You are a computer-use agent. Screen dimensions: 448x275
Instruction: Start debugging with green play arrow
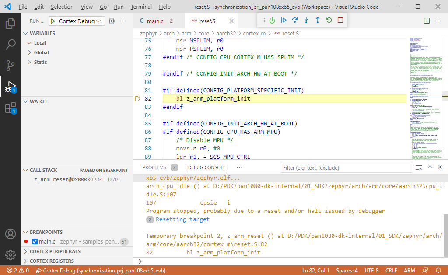[53, 21]
